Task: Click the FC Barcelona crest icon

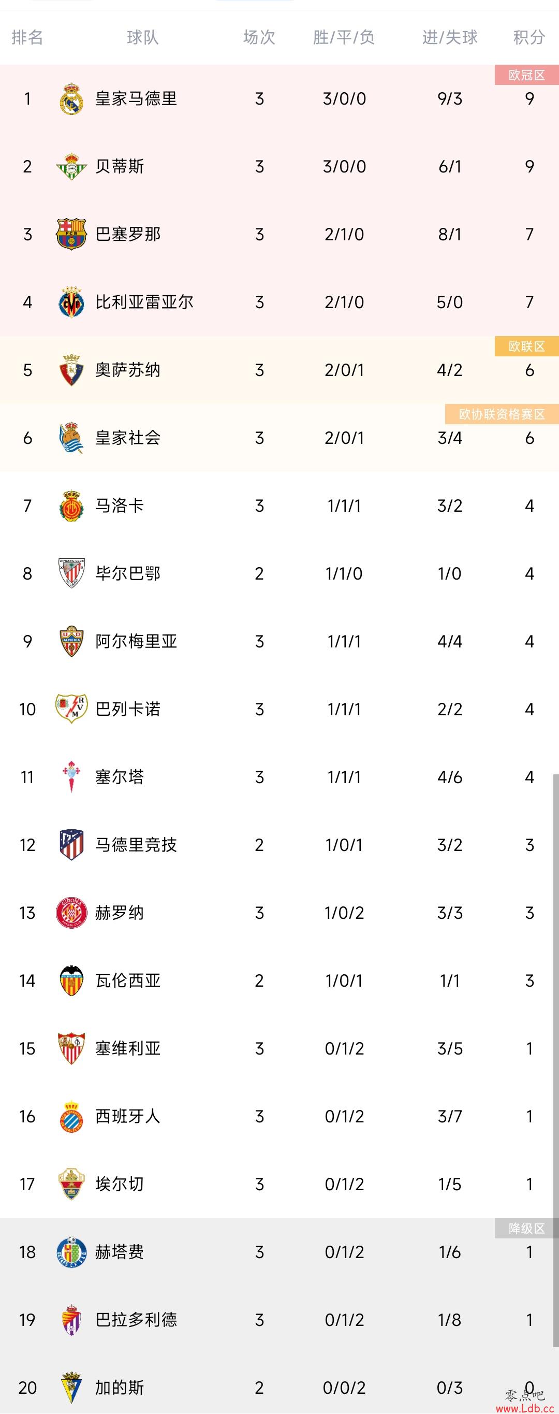Action: click(x=71, y=235)
